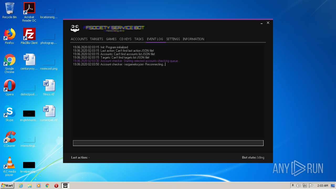This screenshot has width=336, height=189.
Task: Launch VLC media player shortcut
Action: (x=9, y=166)
